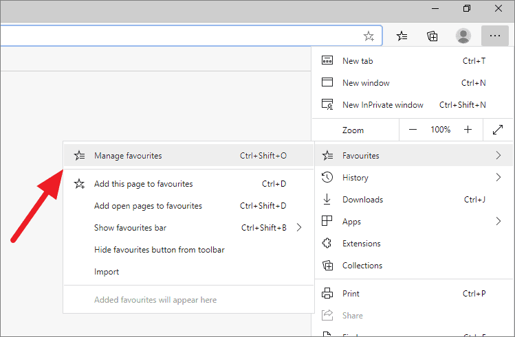Open Extensions from the menu
The image size is (515, 337).
[x=361, y=244]
